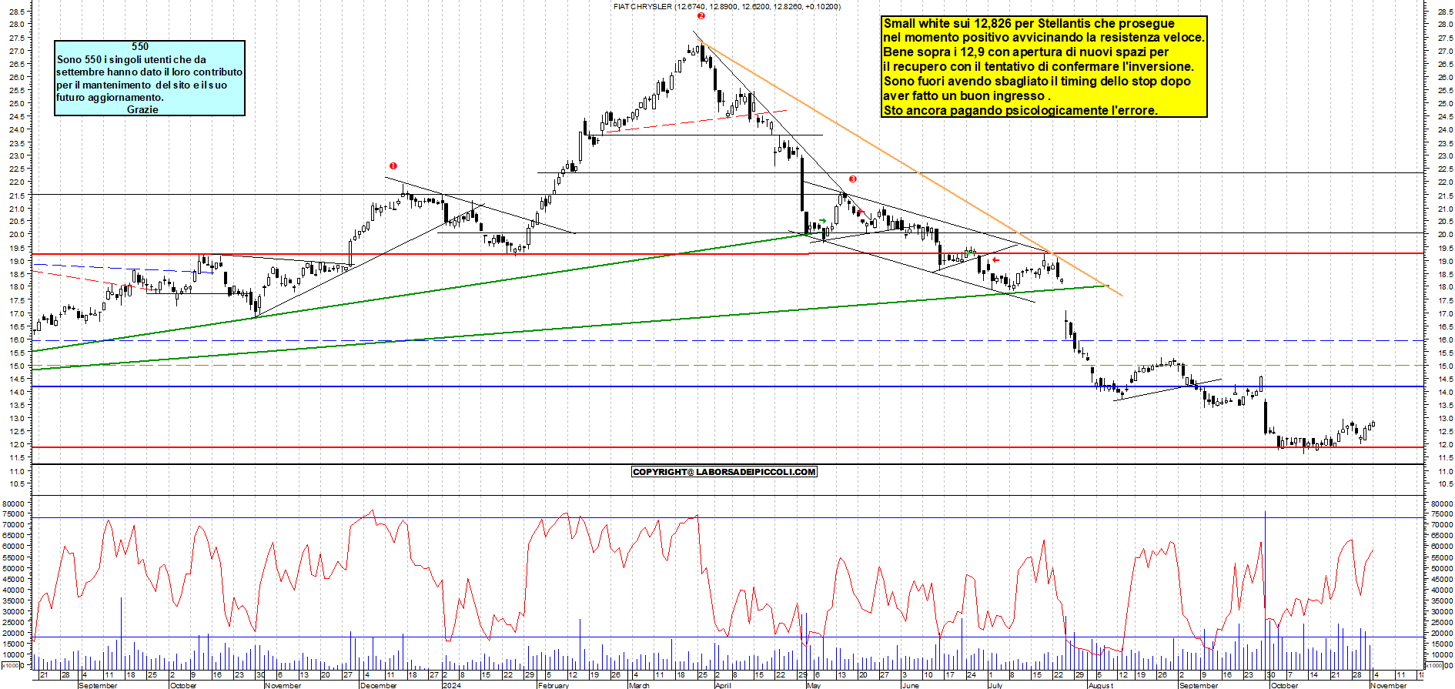The height and width of the screenshot is (689, 1455).
Task: Click the cyan box with the 550 users message
Action: coord(149,78)
